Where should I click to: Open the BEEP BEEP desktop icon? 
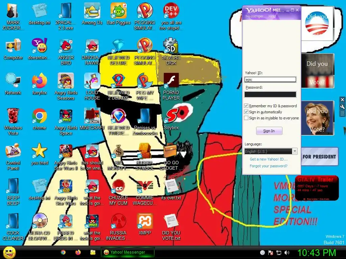click(13, 192)
